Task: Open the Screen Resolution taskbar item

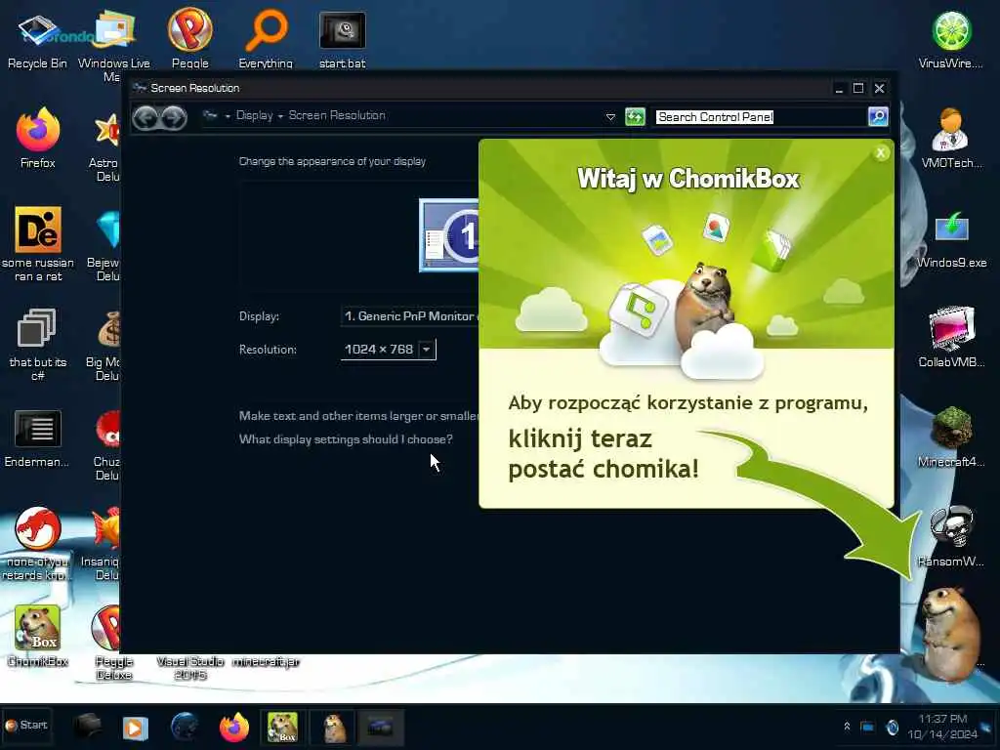Action: point(380,727)
